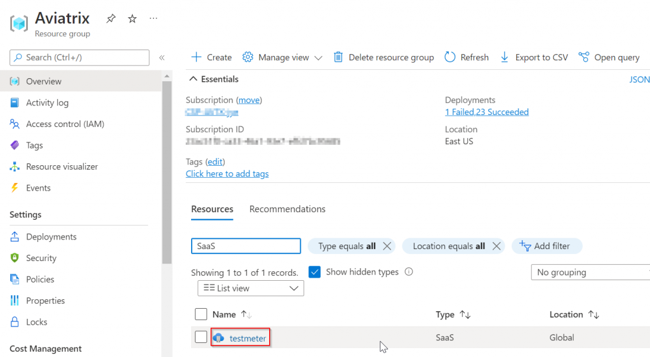Sort by Type column arrows
This screenshot has width=650, height=357.
(x=465, y=314)
